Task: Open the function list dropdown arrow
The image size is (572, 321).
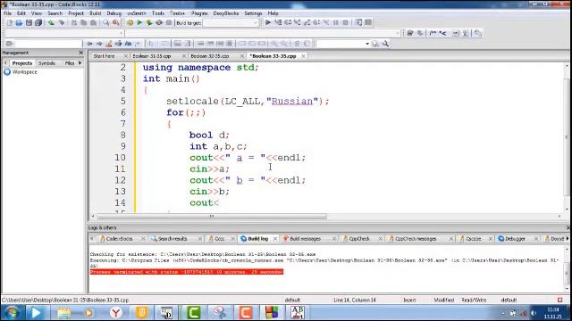Action: pos(397,33)
